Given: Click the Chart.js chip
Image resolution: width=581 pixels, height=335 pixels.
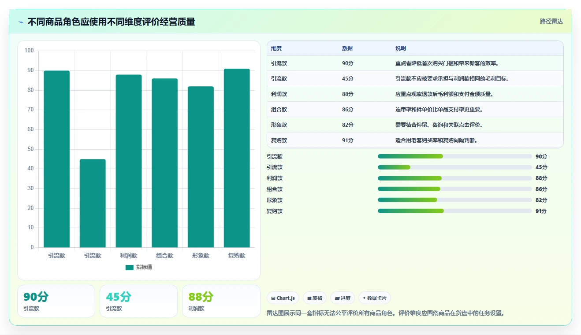Looking at the screenshot, I should [283, 298].
